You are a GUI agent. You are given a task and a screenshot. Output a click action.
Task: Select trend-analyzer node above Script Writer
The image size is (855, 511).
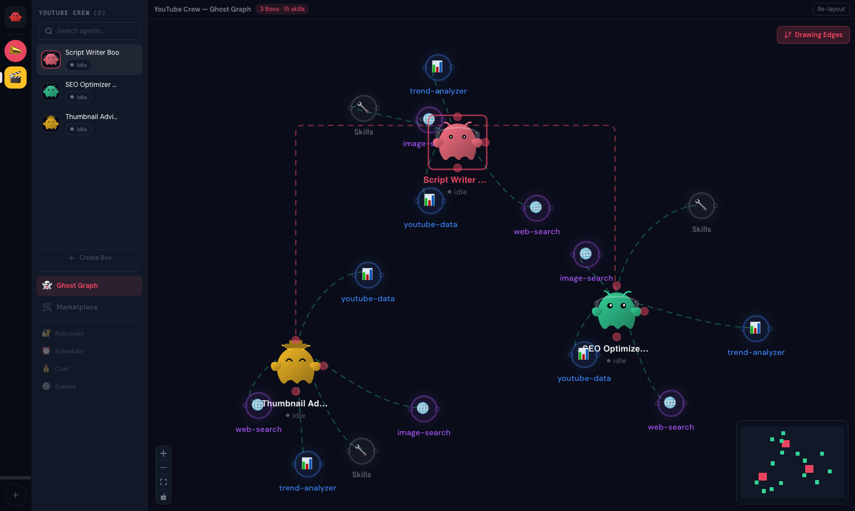point(438,68)
